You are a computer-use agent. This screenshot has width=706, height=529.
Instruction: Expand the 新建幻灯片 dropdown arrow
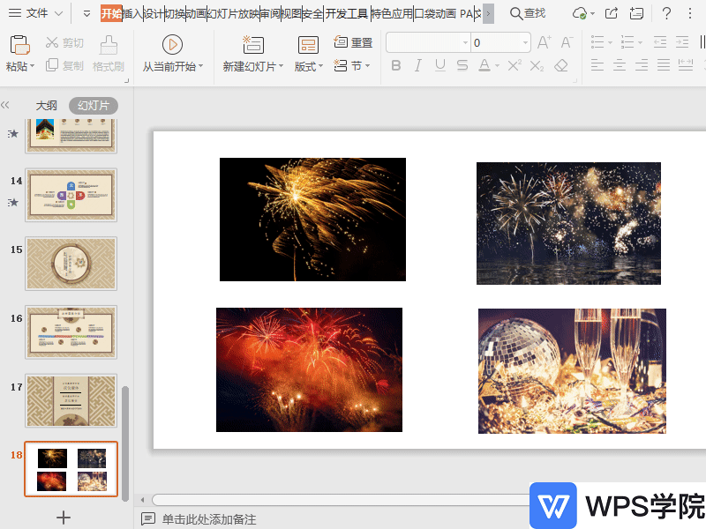[281, 66]
